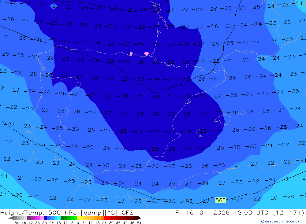Click the gray left arrow end of legend
The height and width of the screenshot is (224, 306).
[x=11, y=218]
